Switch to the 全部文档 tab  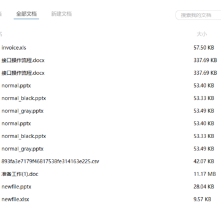[x=26, y=14]
